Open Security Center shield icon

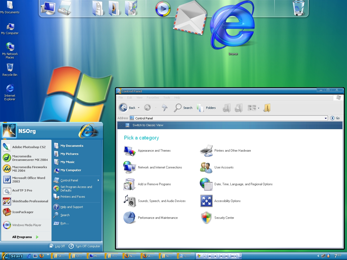click(x=206, y=218)
